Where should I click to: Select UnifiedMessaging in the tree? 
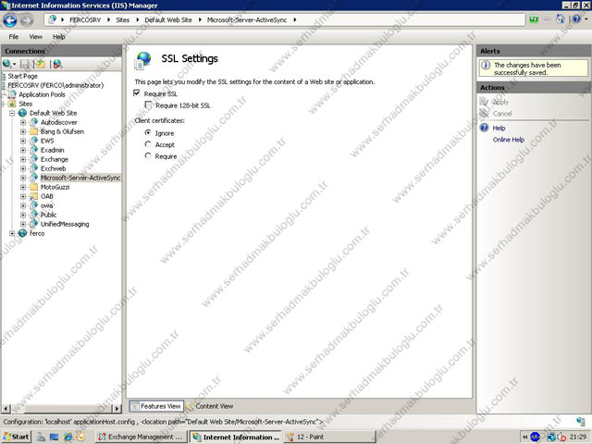pos(65,224)
